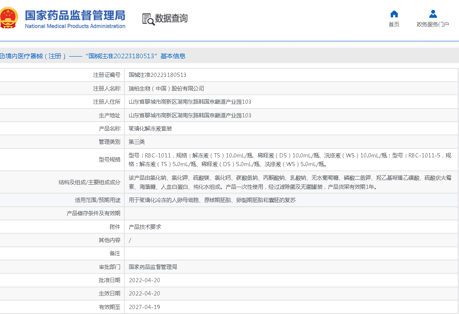Click the 适用范围/预期用途 description text
Image resolution: width=459 pixels, height=314 pixels.
[212, 200]
